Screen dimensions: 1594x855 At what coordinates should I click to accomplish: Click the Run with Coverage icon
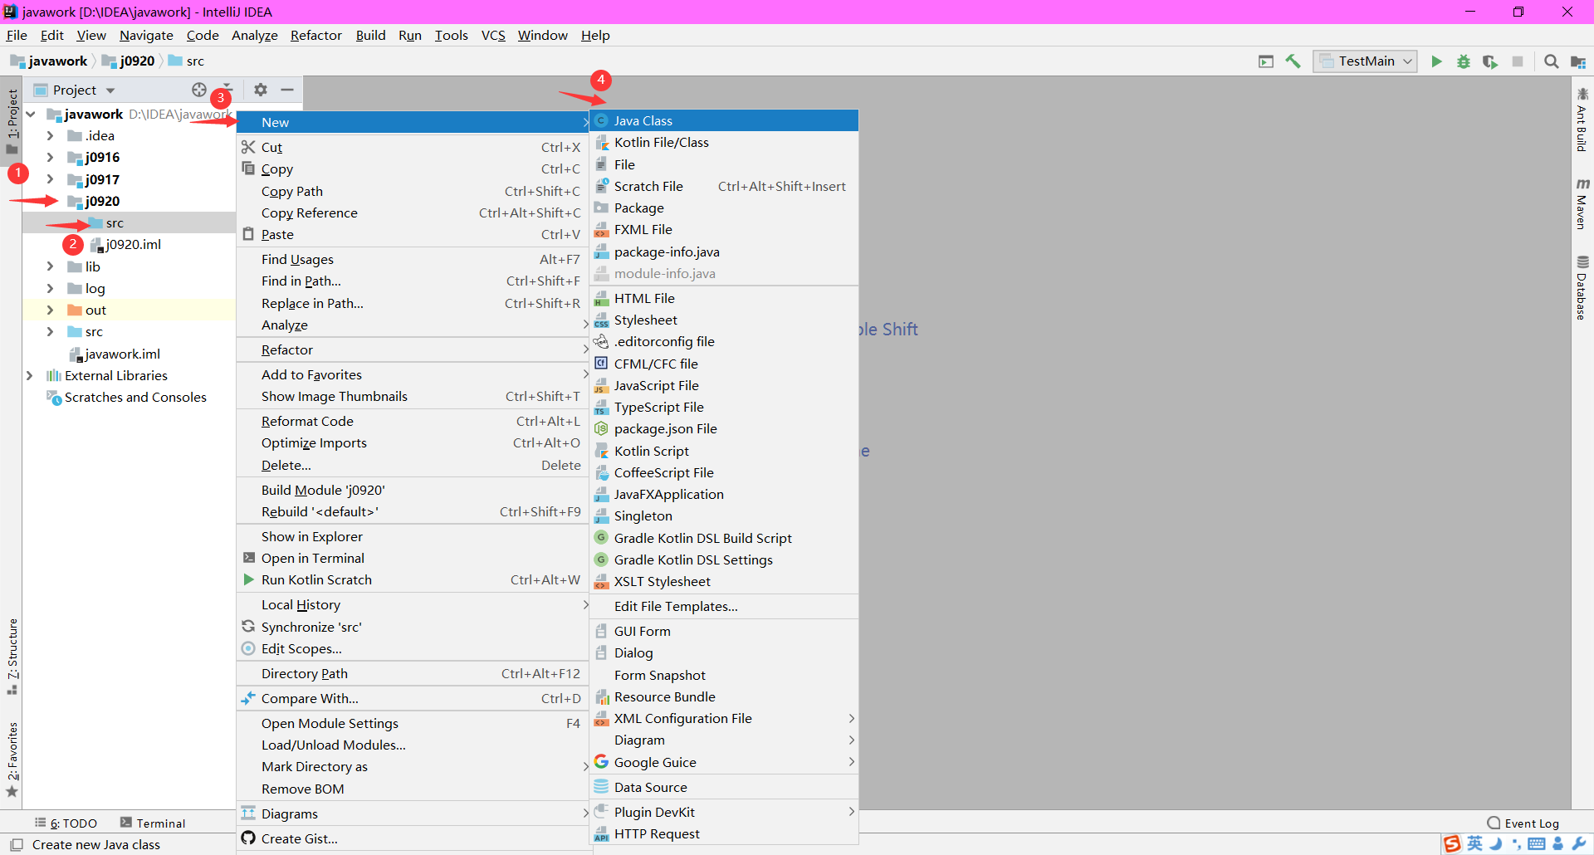coord(1490,61)
